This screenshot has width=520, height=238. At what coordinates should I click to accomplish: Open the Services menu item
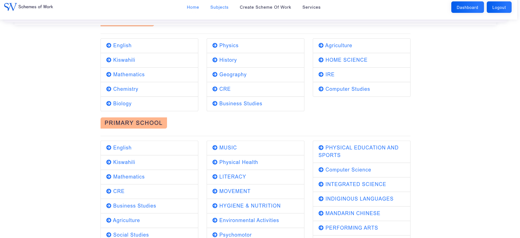pos(311,7)
